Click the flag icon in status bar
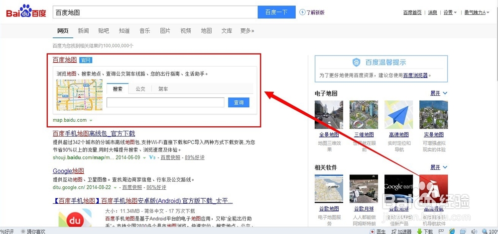The image size is (498, 234). pos(441,232)
